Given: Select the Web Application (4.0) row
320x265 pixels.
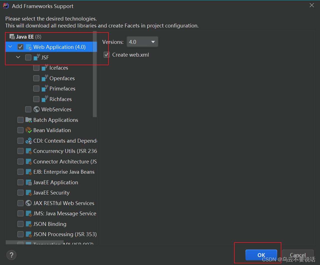Looking at the screenshot, I should [51, 47].
